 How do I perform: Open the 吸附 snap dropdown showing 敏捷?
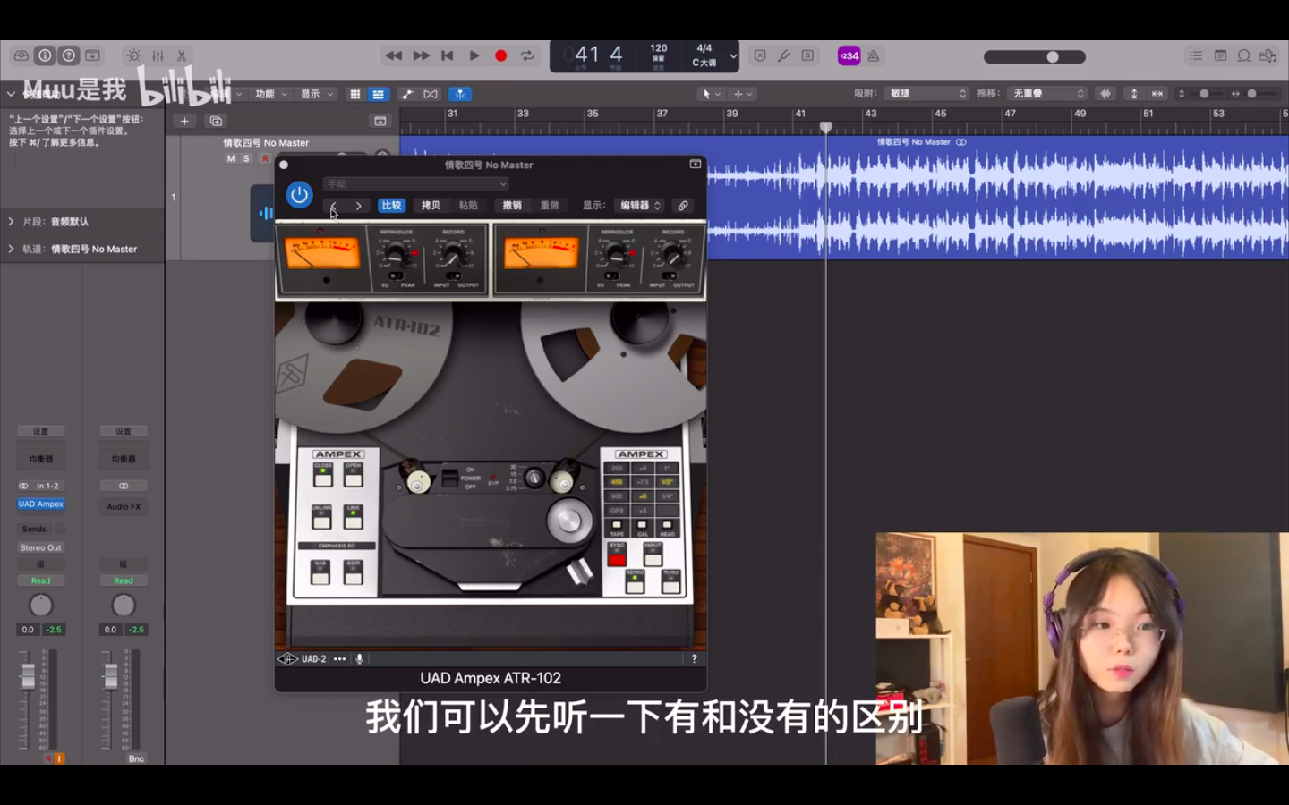coord(927,94)
